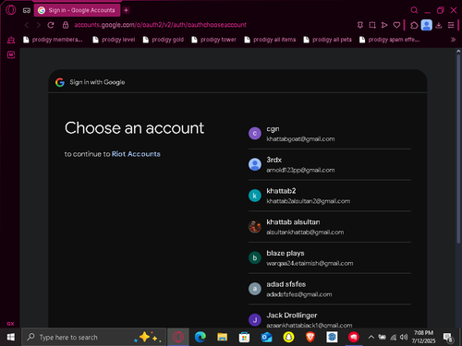
Task: Open the blue cube app in taskbar
Action: pyautogui.click(x=332, y=337)
